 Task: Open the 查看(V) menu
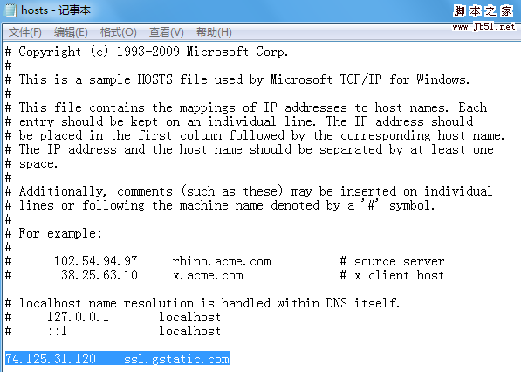tap(166, 32)
